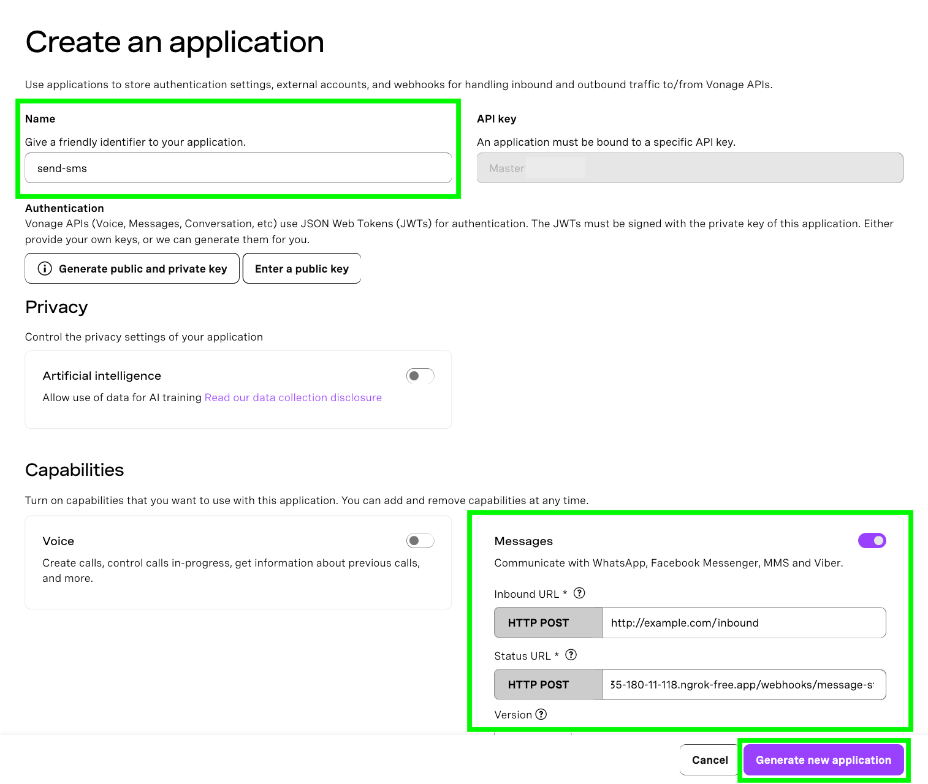This screenshot has height=784, width=928.
Task: Enable the Voice capability
Action: (x=420, y=541)
